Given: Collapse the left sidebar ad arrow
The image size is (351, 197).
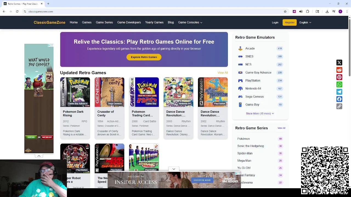Looking at the screenshot, I should tap(39, 156).
